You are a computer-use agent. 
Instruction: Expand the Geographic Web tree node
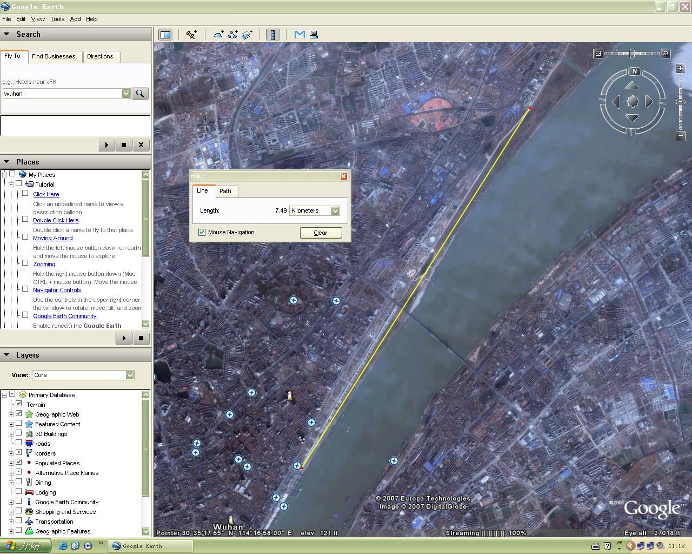[11, 414]
